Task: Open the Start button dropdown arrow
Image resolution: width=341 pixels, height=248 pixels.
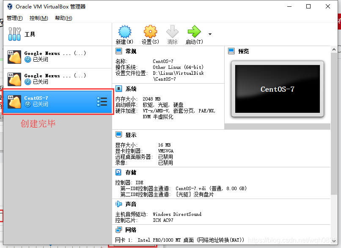Action: pyautogui.click(x=210, y=34)
